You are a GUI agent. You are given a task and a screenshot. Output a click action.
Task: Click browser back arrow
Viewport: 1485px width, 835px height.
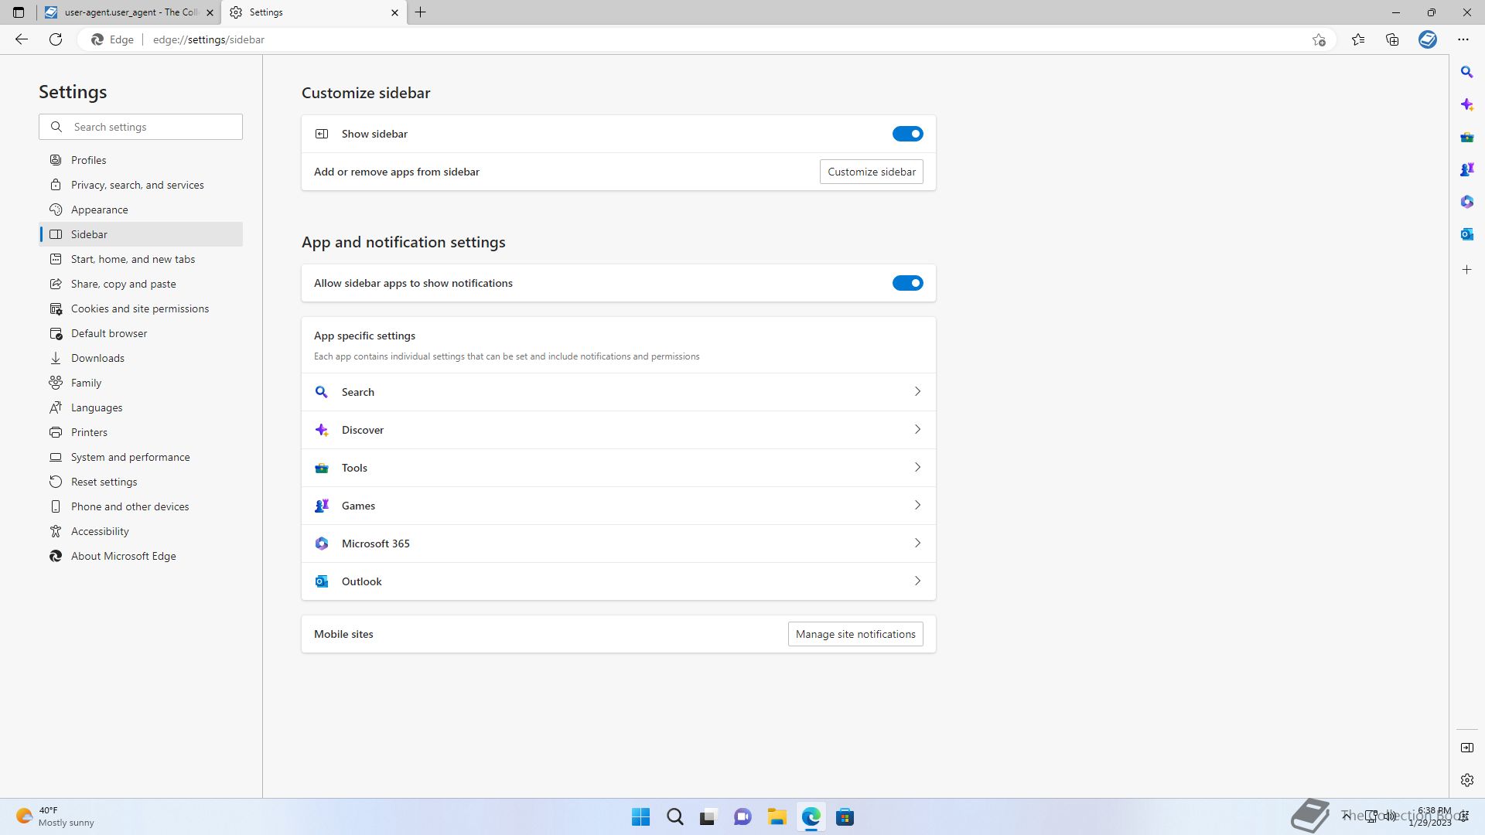pyautogui.click(x=22, y=39)
